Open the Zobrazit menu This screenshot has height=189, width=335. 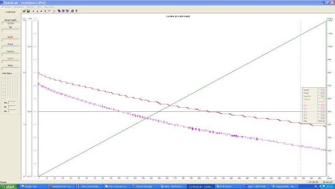30,7
